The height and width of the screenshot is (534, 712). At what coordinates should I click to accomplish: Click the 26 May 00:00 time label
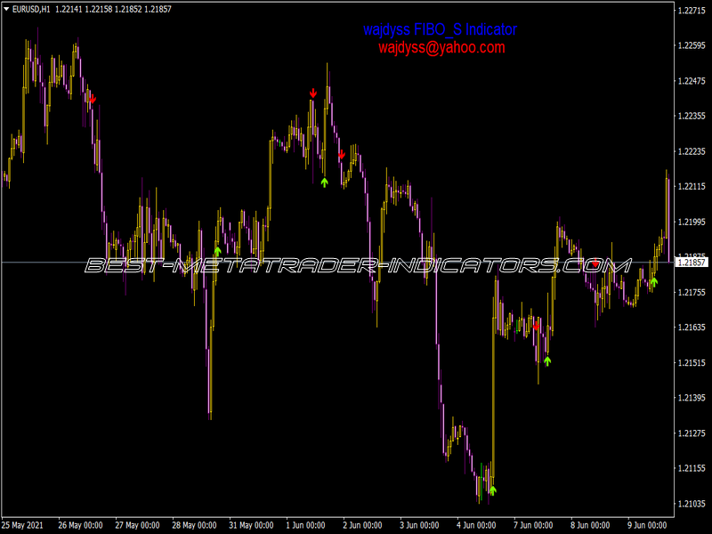pos(80,525)
